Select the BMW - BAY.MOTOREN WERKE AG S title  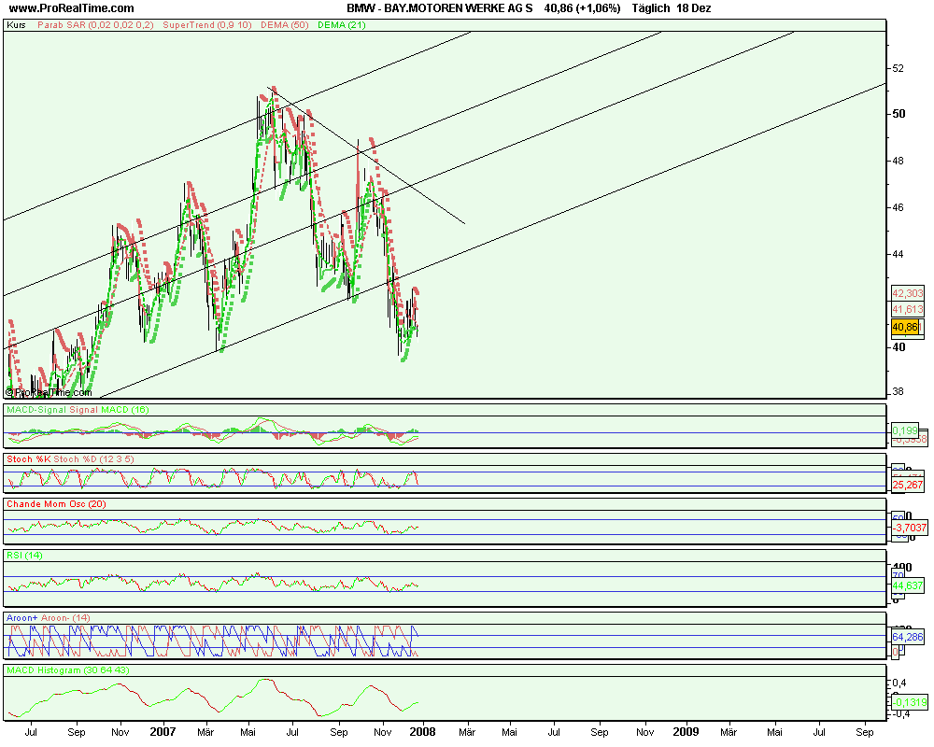pyautogui.click(x=440, y=8)
